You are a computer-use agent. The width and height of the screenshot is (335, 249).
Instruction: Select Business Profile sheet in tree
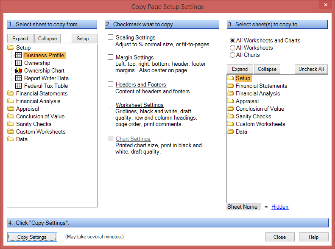pyautogui.click(x=45, y=55)
